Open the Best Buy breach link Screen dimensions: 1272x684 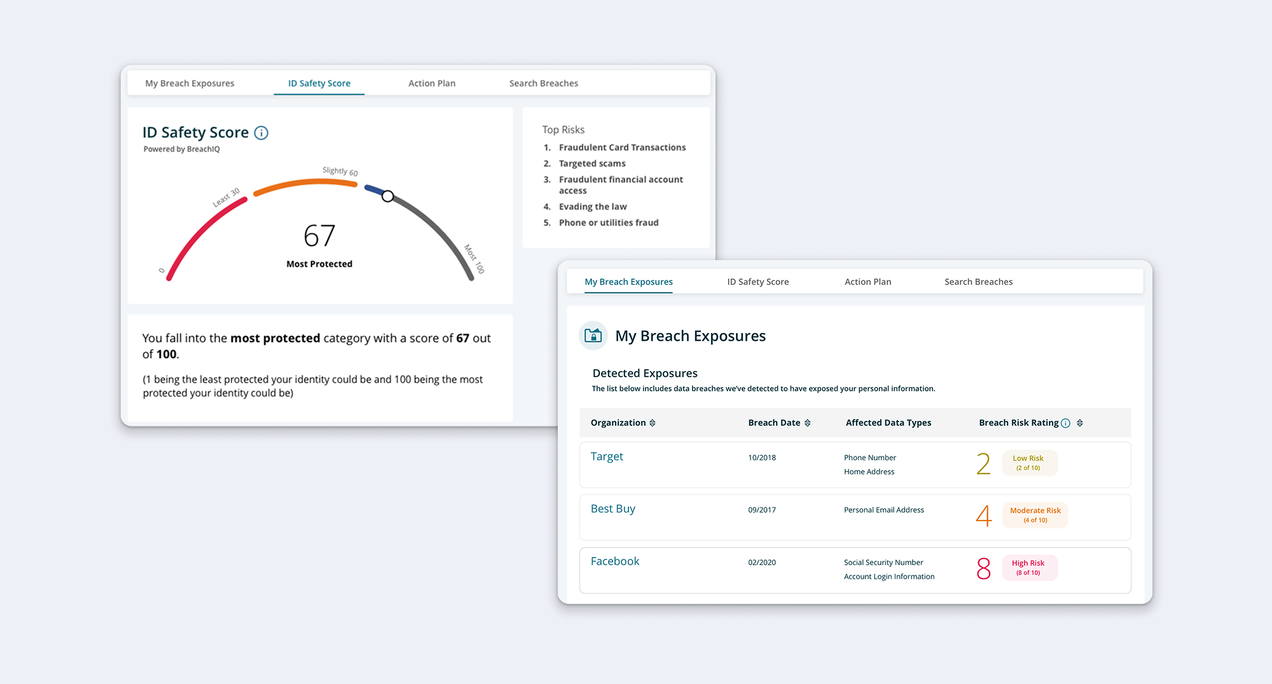tap(613, 509)
